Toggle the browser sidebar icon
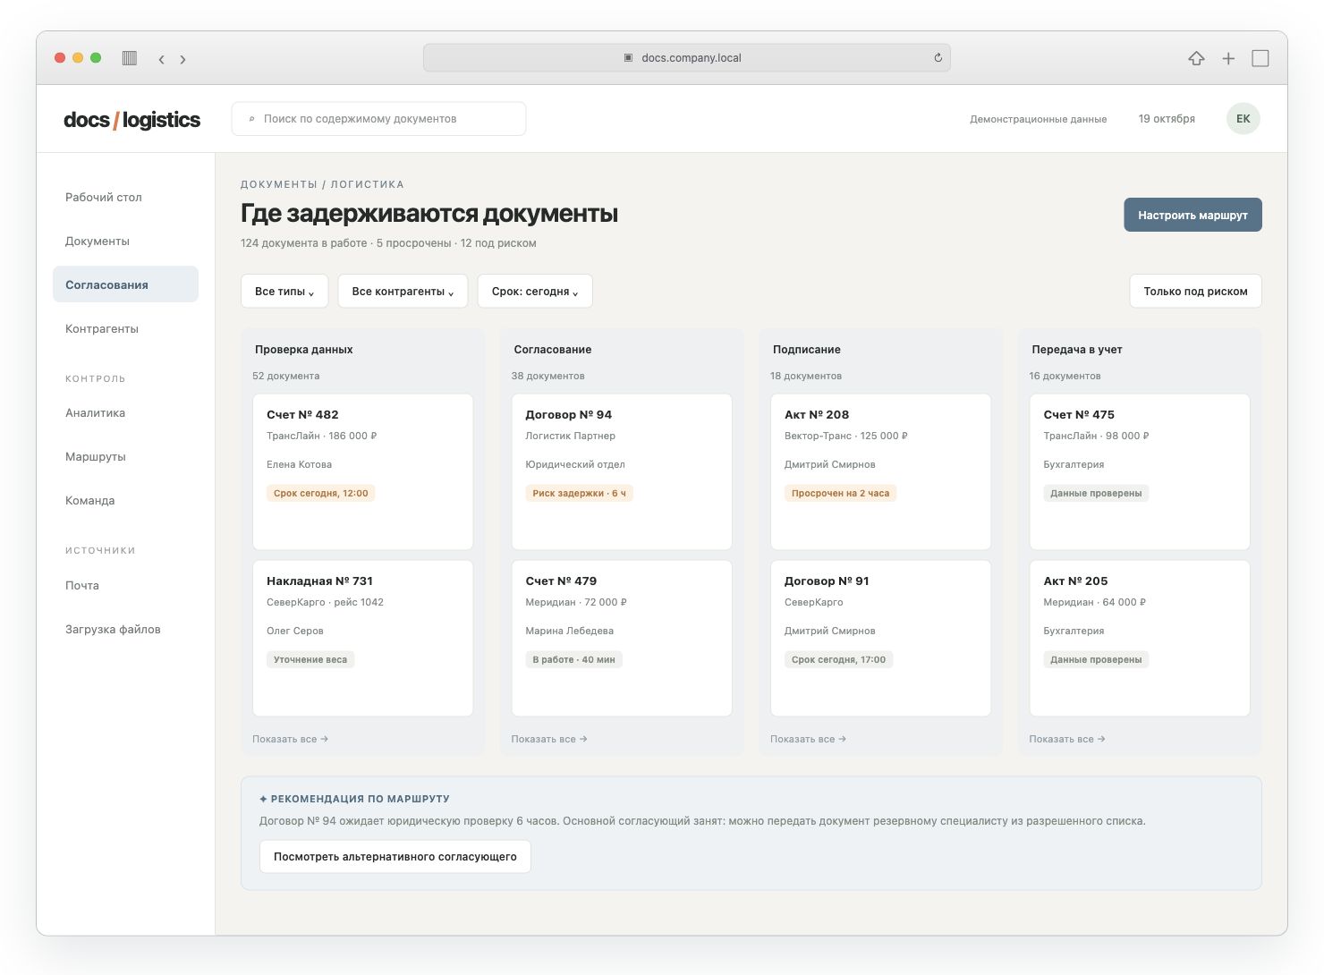The width and height of the screenshot is (1324, 975). click(x=130, y=58)
